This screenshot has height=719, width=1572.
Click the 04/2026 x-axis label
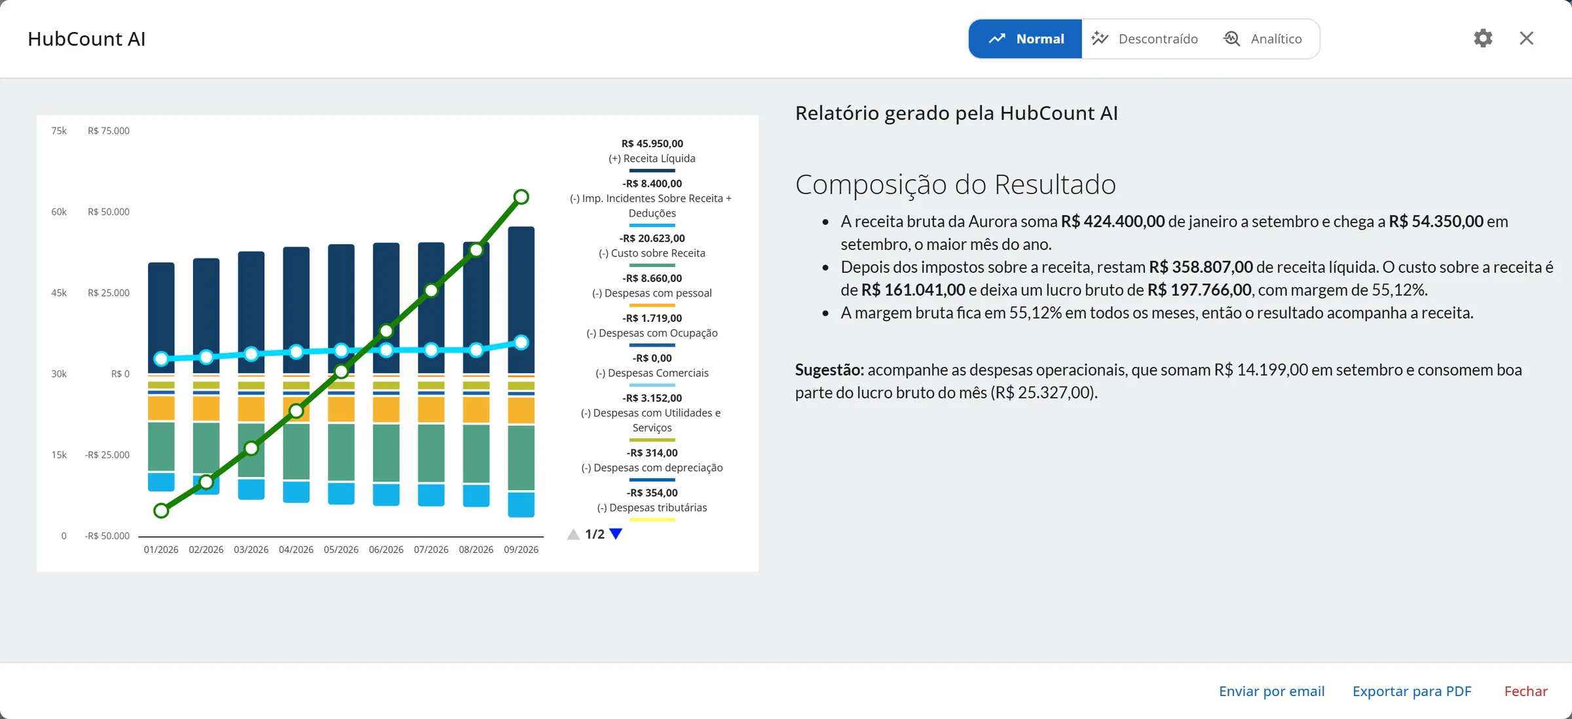tap(296, 550)
